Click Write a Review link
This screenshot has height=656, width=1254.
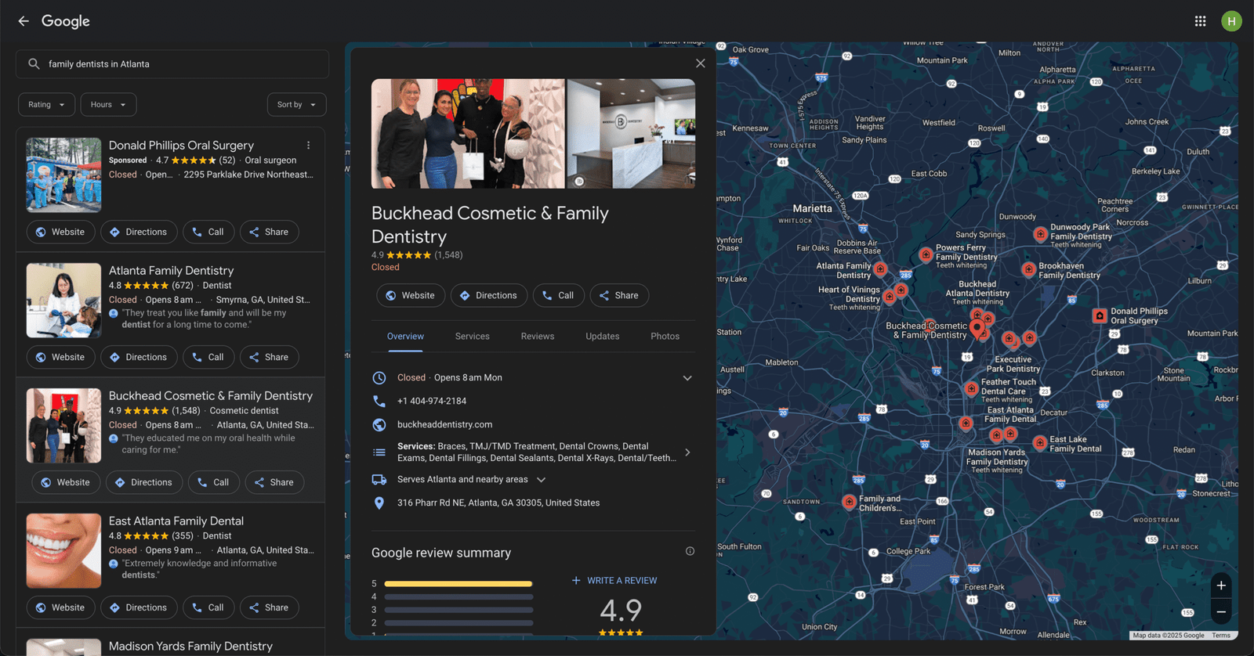(614, 581)
